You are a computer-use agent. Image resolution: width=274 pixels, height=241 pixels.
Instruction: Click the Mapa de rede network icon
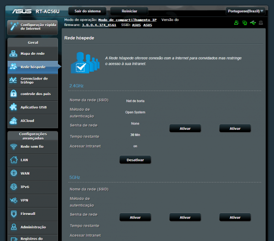point(13,54)
